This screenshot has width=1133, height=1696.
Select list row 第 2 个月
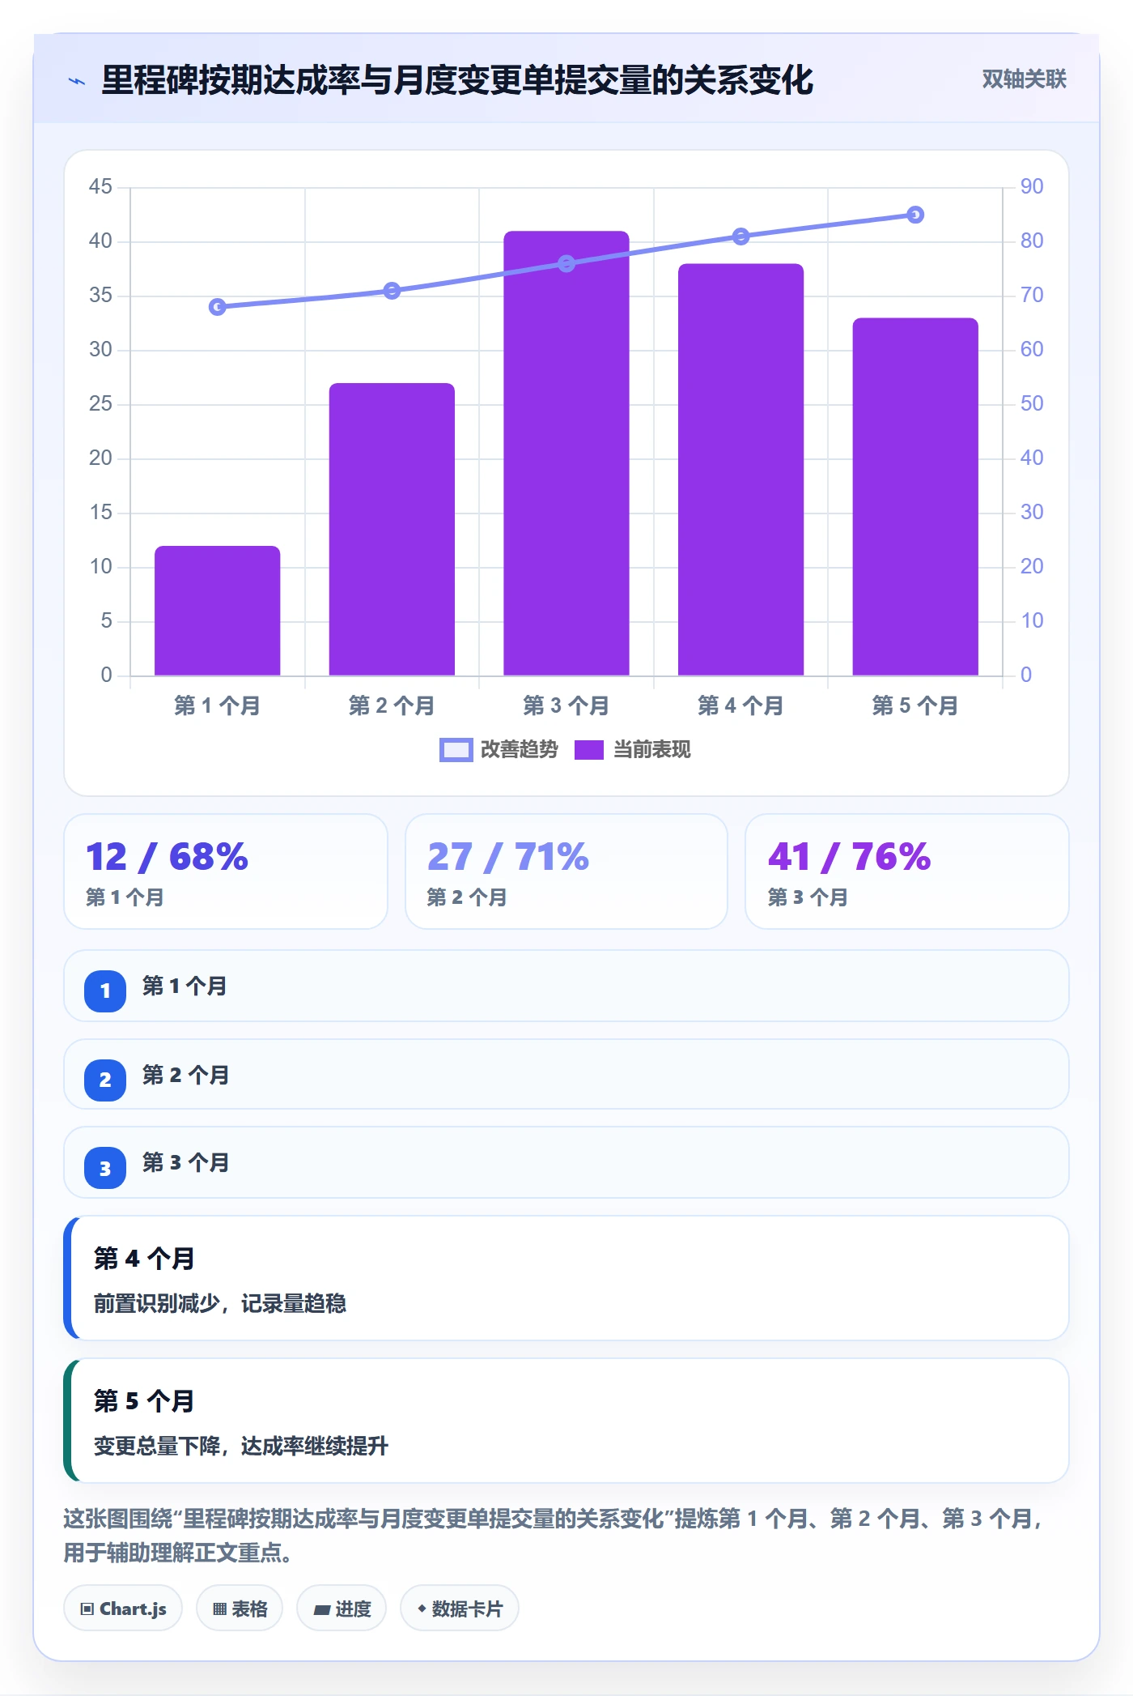click(566, 1074)
